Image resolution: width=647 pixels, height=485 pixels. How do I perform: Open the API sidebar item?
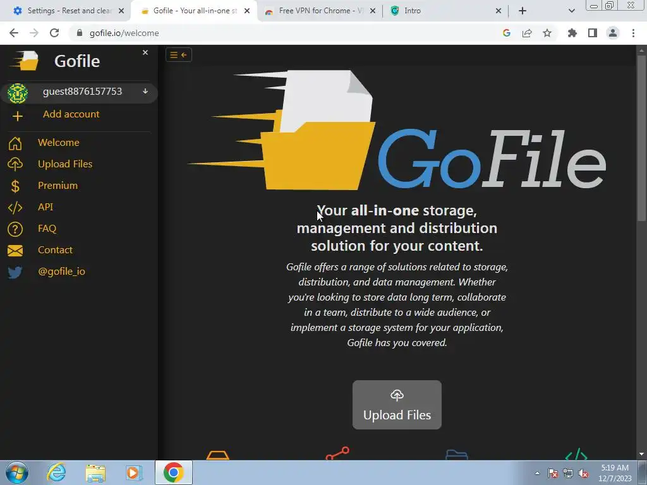click(45, 207)
